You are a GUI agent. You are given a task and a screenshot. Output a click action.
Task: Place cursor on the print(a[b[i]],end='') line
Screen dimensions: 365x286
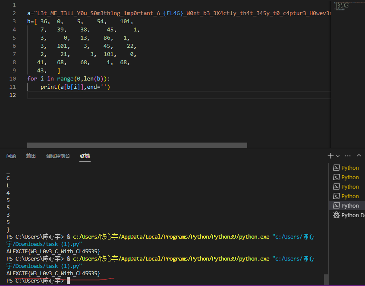75,87
